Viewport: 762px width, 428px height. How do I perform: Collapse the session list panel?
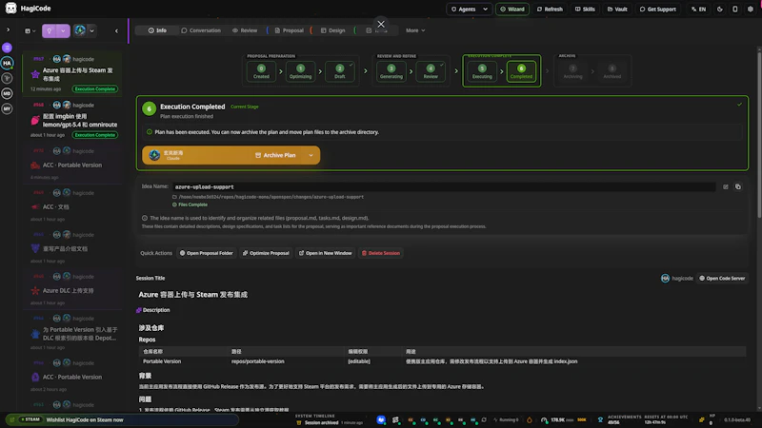click(116, 30)
